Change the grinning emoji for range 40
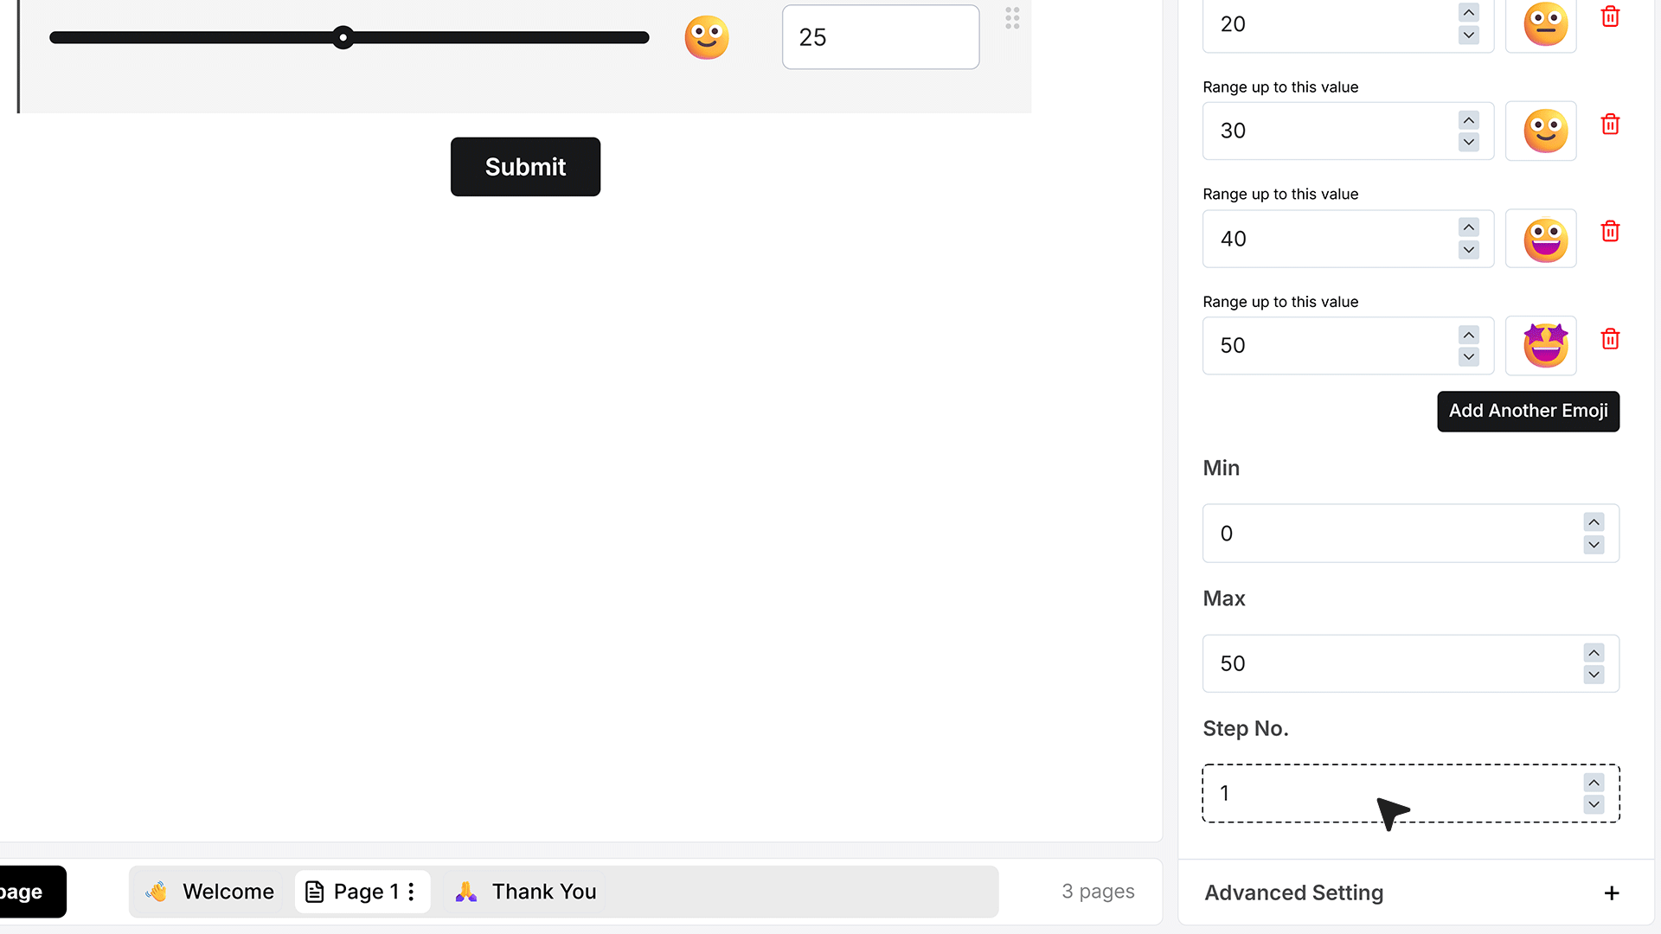The width and height of the screenshot is (1661, 934). pyautogui.click(x=1541, y=239)
